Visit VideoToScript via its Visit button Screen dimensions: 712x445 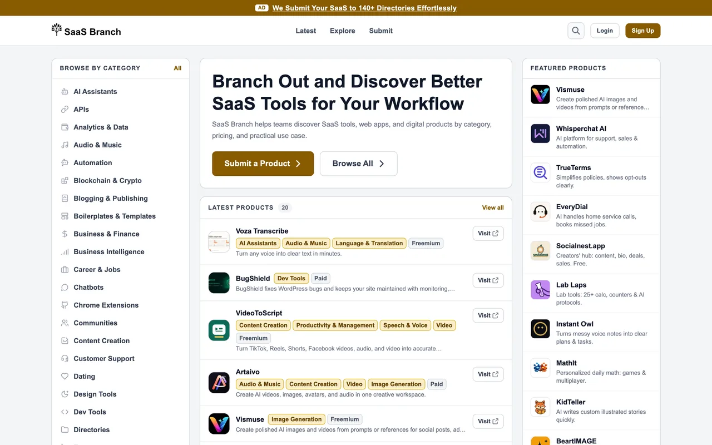pyautogui.click(x=488, y=315)
